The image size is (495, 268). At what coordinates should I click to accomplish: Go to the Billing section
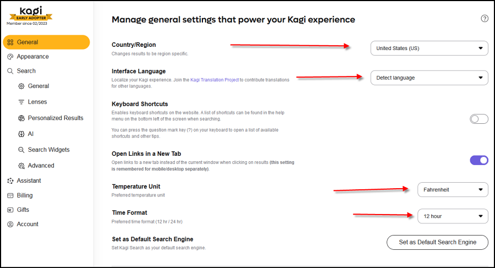25,195
